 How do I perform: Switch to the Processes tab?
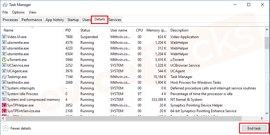[10, 20]
